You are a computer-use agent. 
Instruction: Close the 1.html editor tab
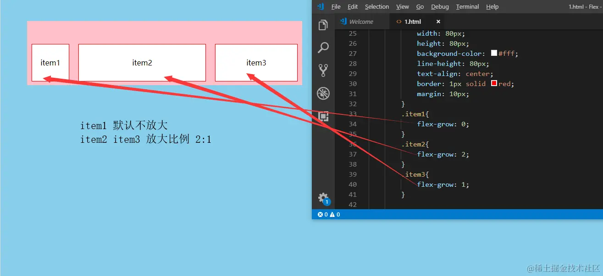click(x=438, y=22)
